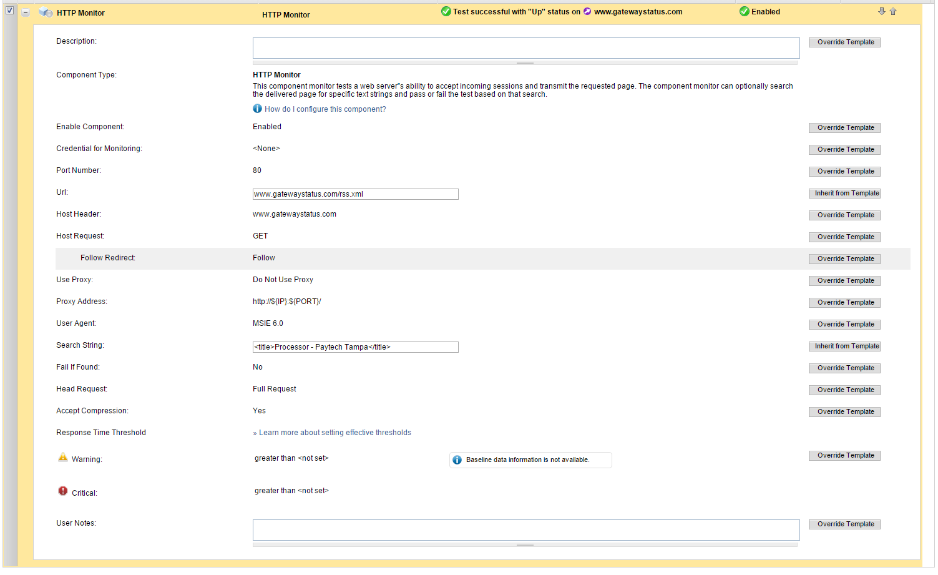Image resolution: width=938 pixels, height=575 pixels.
Task: Click the red Critical threshold icon
Action: click(63, 491)
